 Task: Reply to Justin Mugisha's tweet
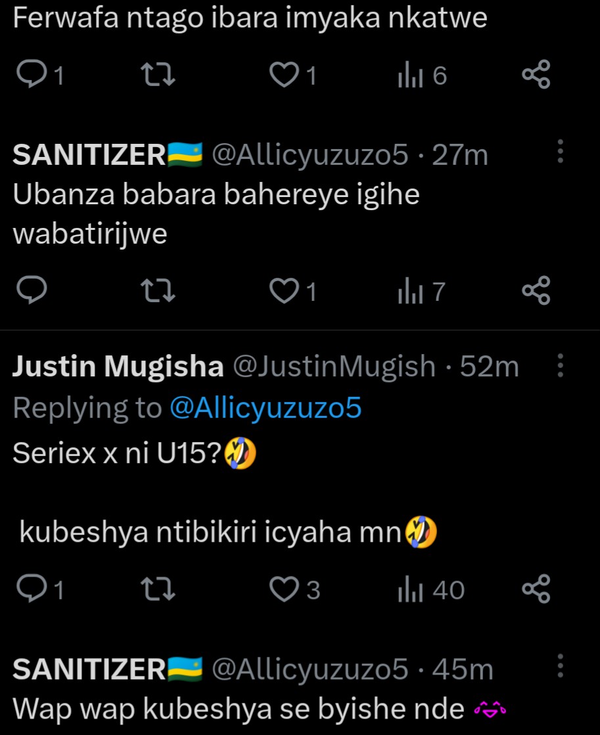[x=30, y=590]
